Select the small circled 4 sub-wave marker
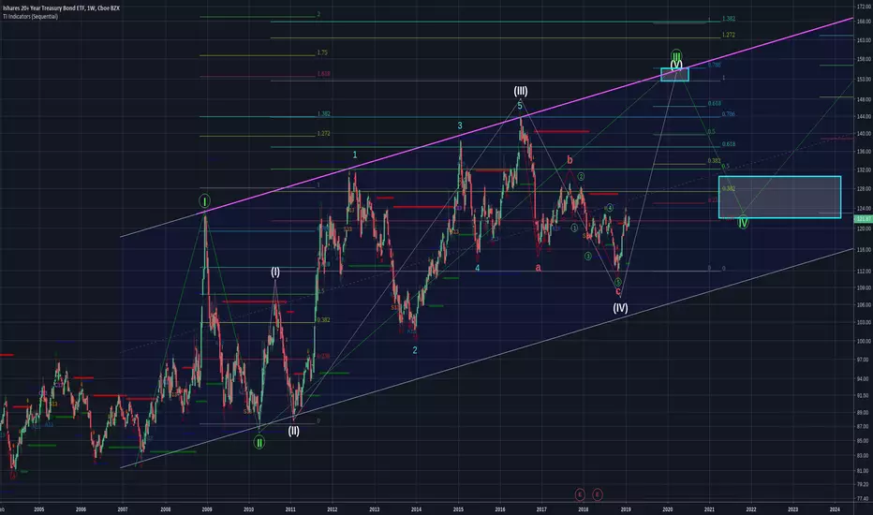873x515 pixels. (x=610, y=208)
